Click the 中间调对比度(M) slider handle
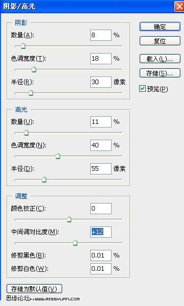Screen dimensions: 184x306 tap(75, 243)
